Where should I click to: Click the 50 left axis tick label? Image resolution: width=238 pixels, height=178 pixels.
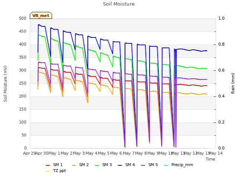pyautogui.click(x=24, y=135)
